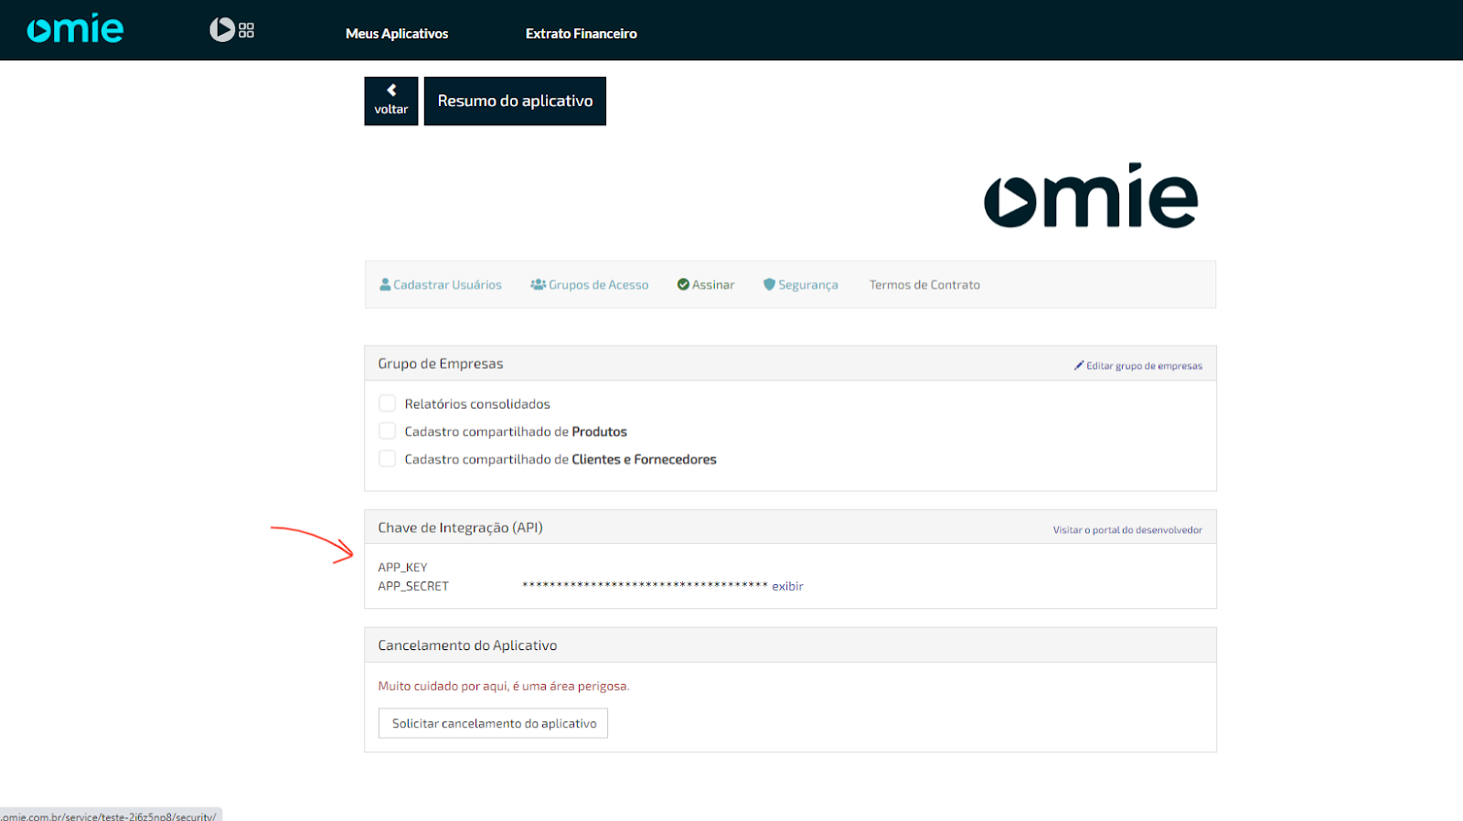Click the Cancelamento do Aplicativo header

[790, 645]
